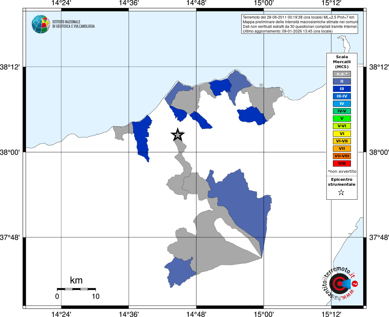
Task: Select the IV-V green legend swatch
Action: pyautogui.click(x=342, y=111)
